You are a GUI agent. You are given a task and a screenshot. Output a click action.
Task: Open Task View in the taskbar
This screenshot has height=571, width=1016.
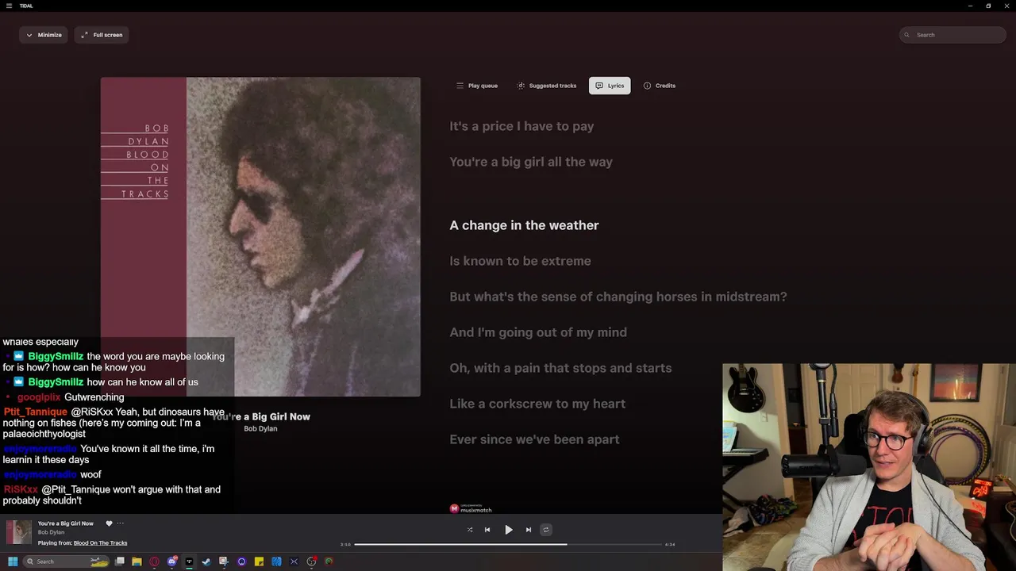pos(120,561)
